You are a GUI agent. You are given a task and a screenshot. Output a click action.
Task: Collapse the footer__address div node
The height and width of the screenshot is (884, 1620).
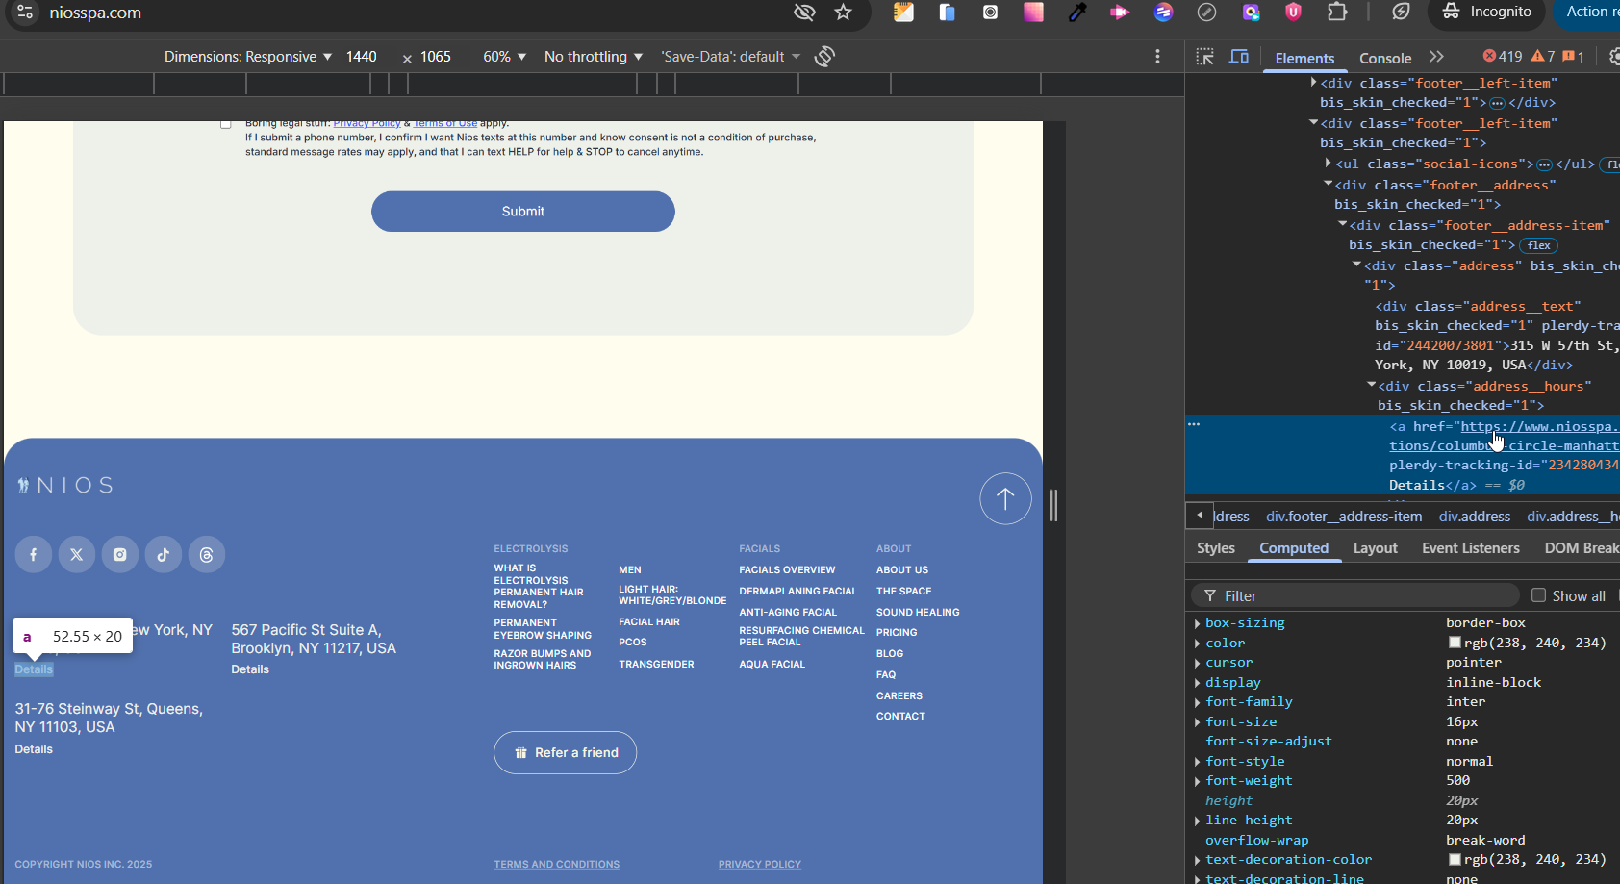(1328, 184)
